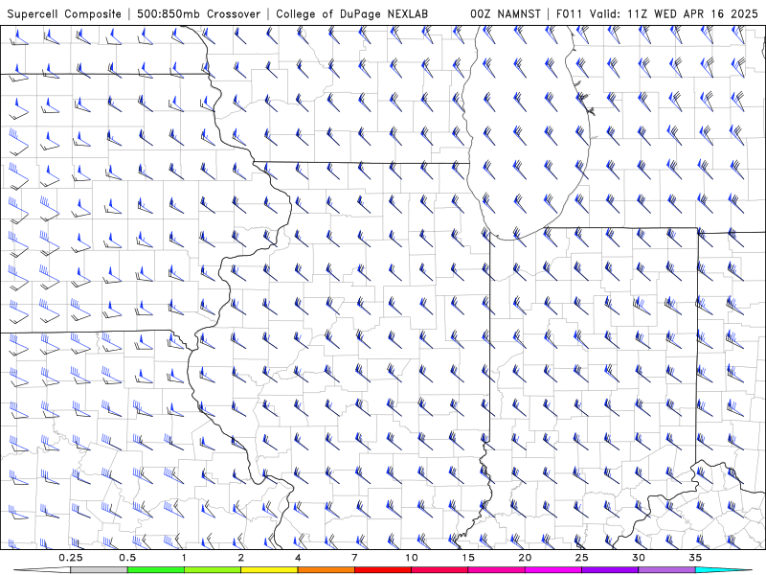The width and height of the screenshot is (766, 575).
Task: Click the '35' color scale label
Action: 696,558
